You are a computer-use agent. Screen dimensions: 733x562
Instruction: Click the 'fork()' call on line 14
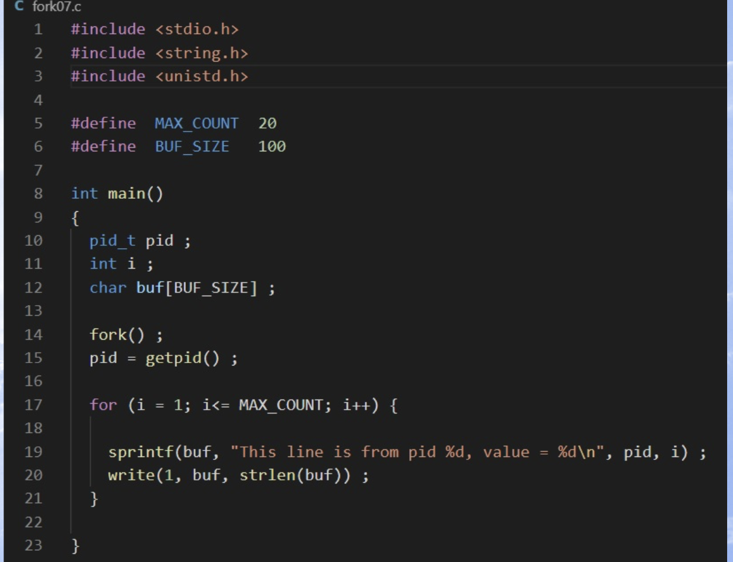tap(117, 334)
